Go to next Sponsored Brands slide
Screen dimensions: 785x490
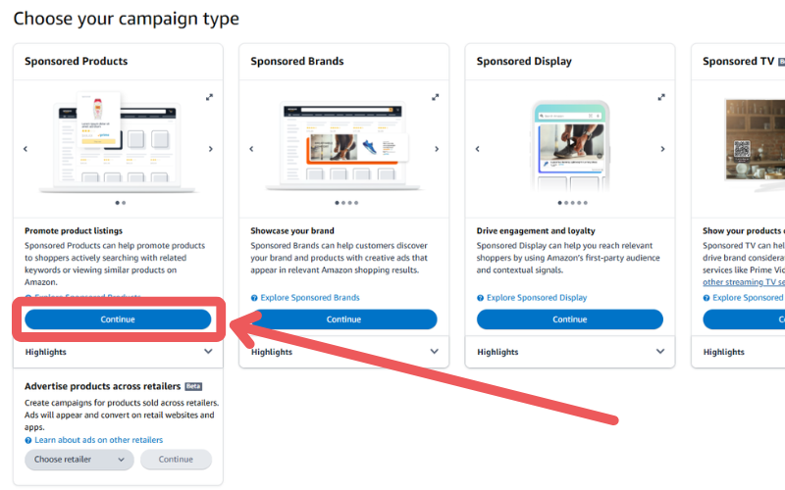tap(437, 149)
